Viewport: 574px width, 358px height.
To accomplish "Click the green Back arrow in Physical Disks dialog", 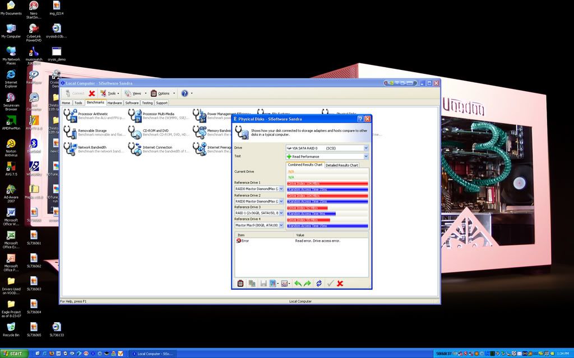I will pyautogui.click(x=298, y=284).
